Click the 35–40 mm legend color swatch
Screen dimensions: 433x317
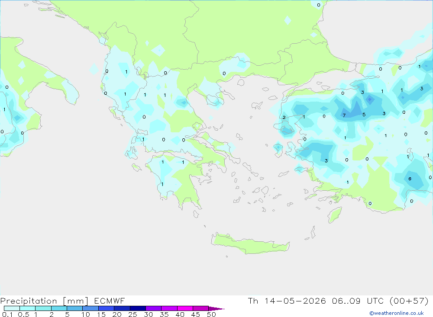click(169, 308)
